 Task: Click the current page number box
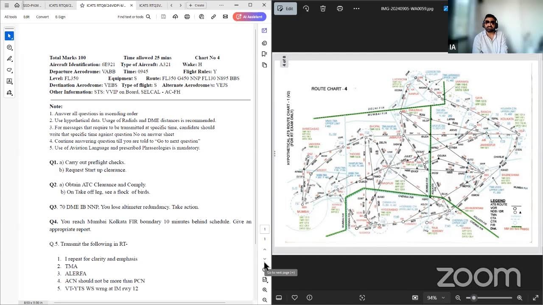[265, 229]
